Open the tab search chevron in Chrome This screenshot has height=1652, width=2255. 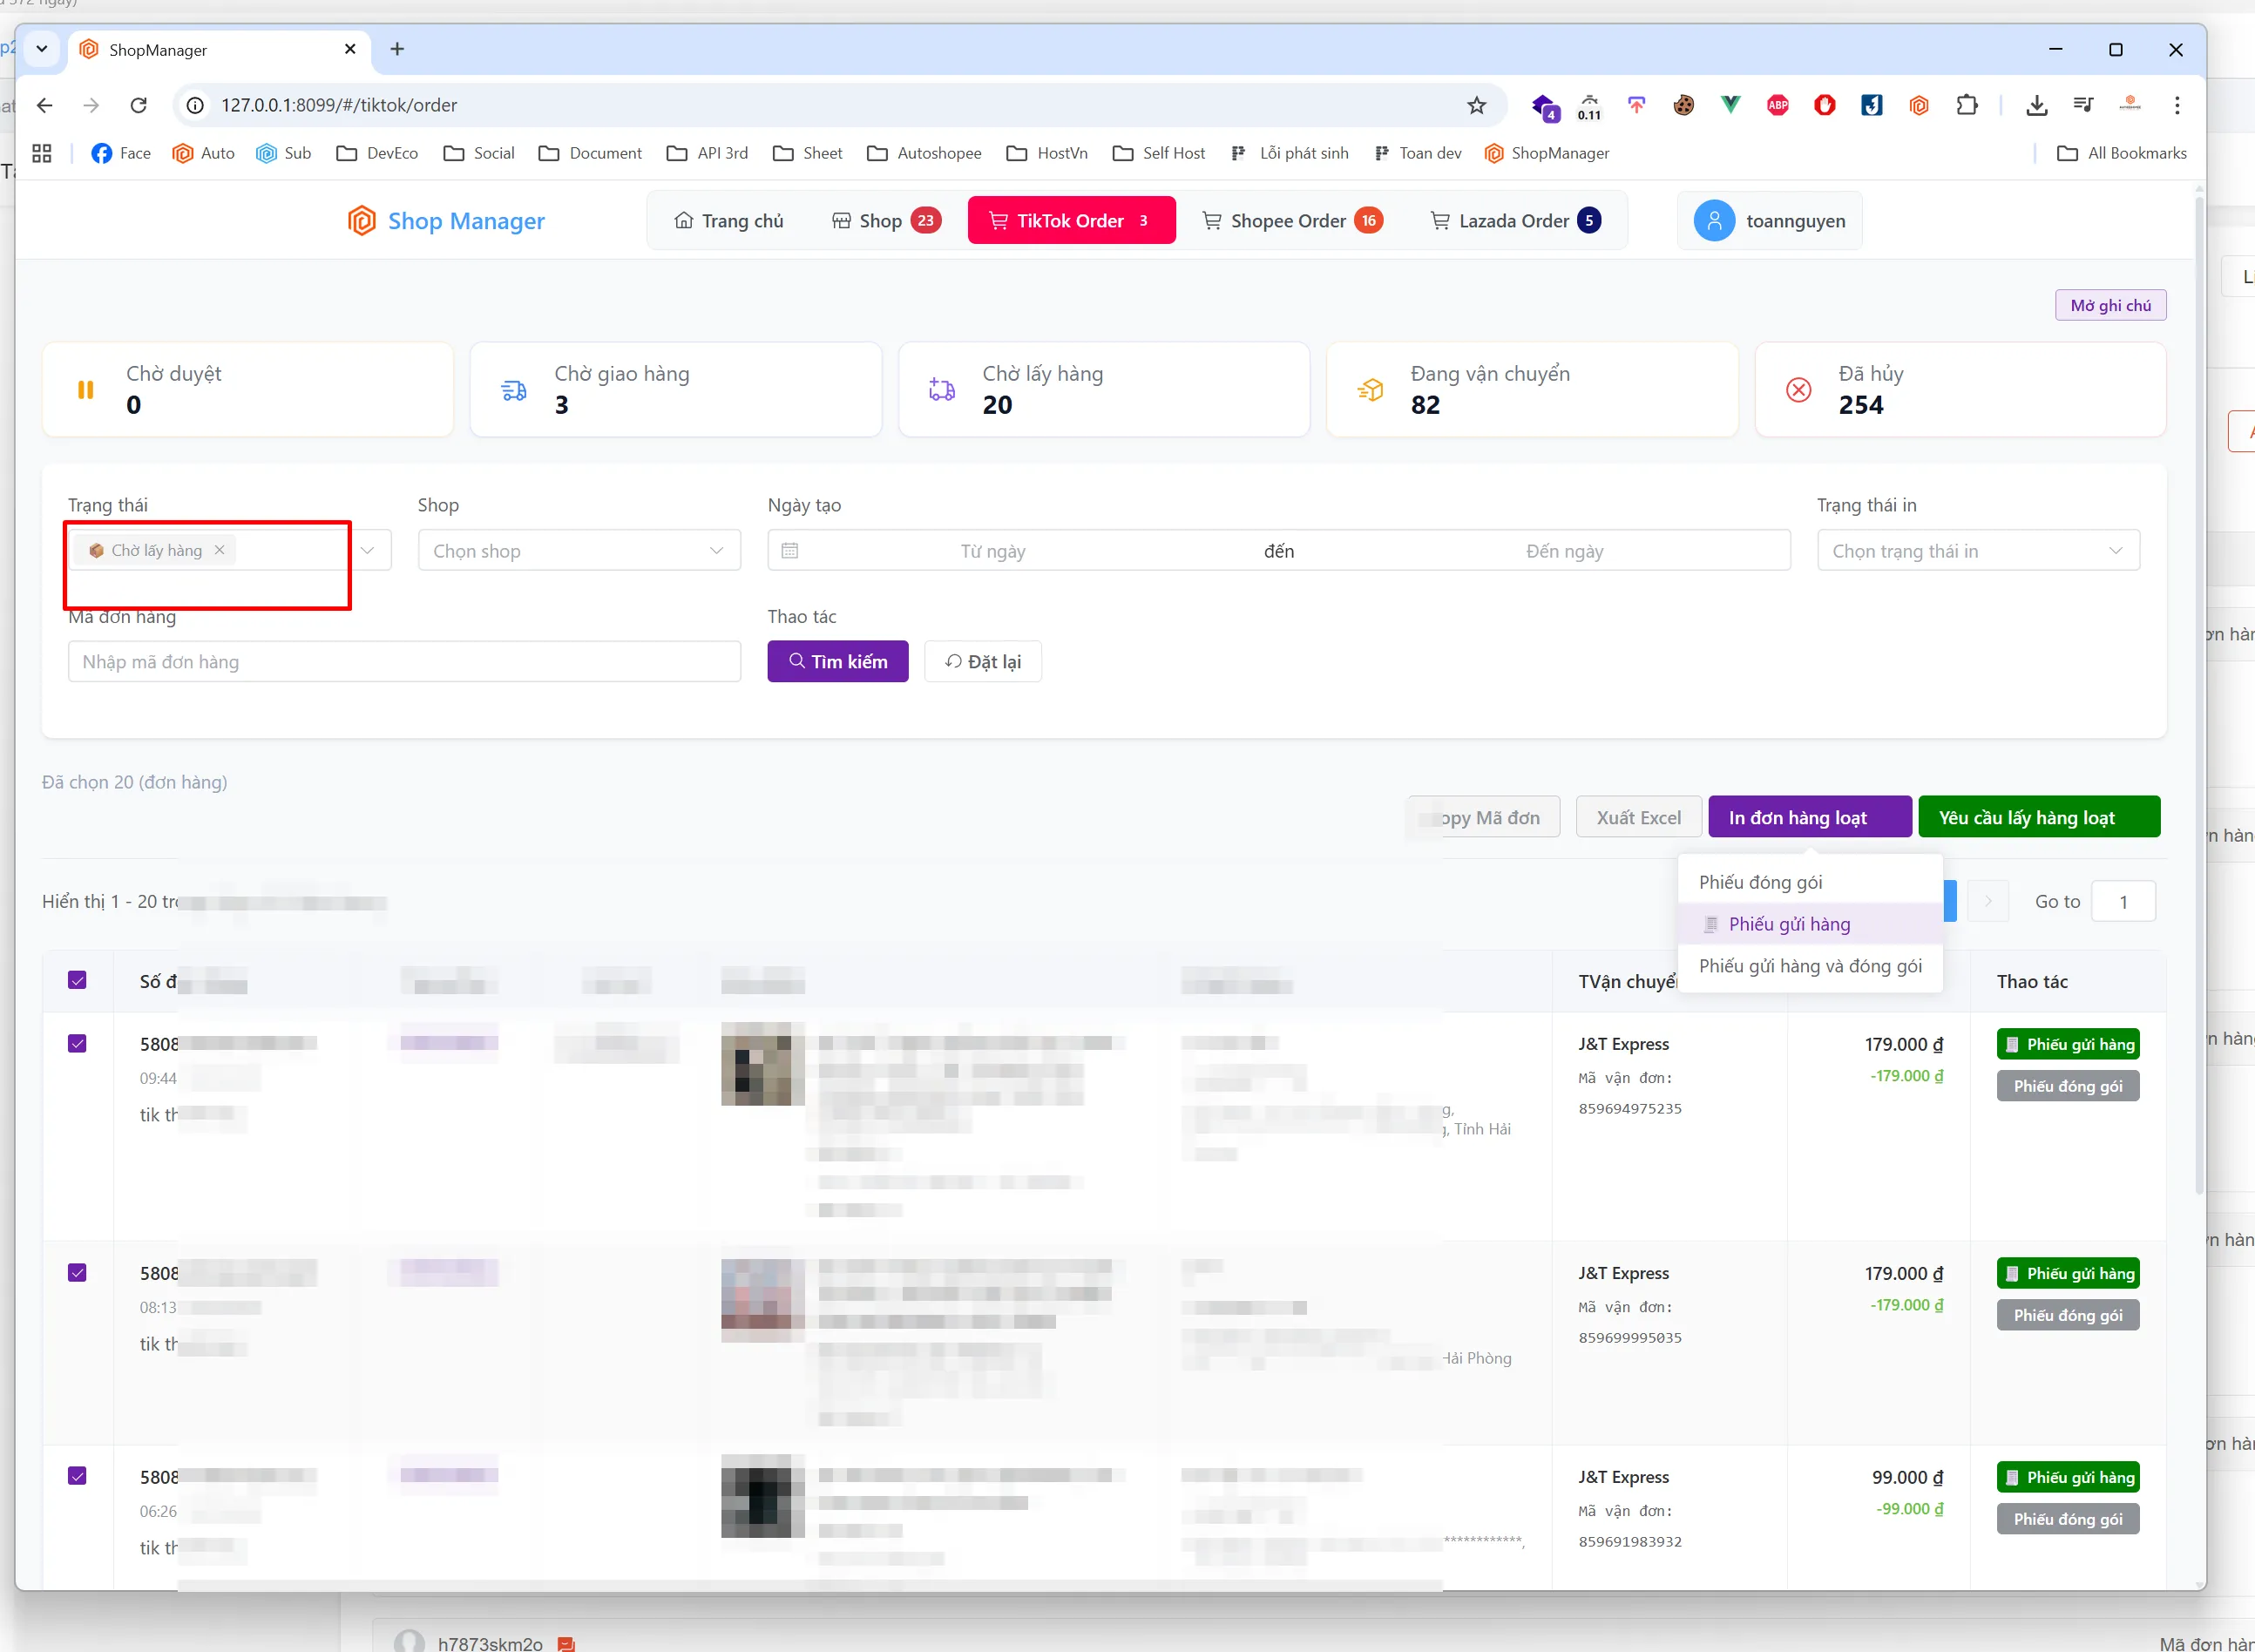click(42, 49)
